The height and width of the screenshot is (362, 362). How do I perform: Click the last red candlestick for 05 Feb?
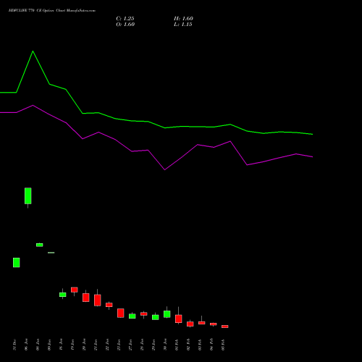click(225, 327)
